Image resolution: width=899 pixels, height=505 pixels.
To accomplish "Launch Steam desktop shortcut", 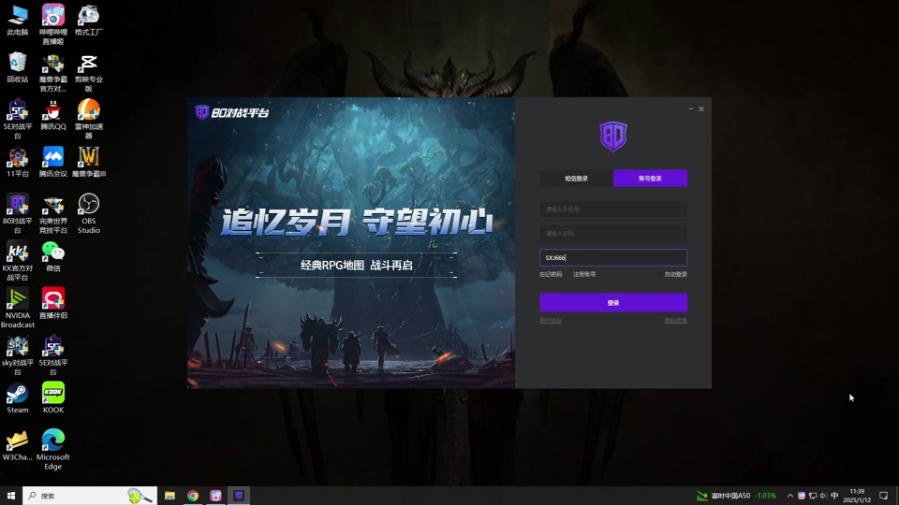I will 18,398.
